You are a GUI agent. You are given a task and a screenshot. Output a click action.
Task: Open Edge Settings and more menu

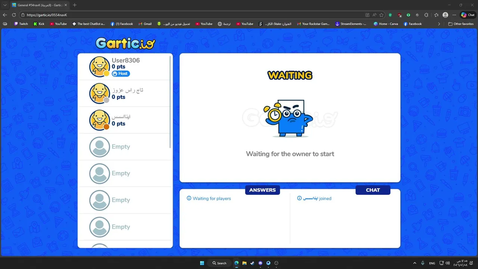point(454,15)
